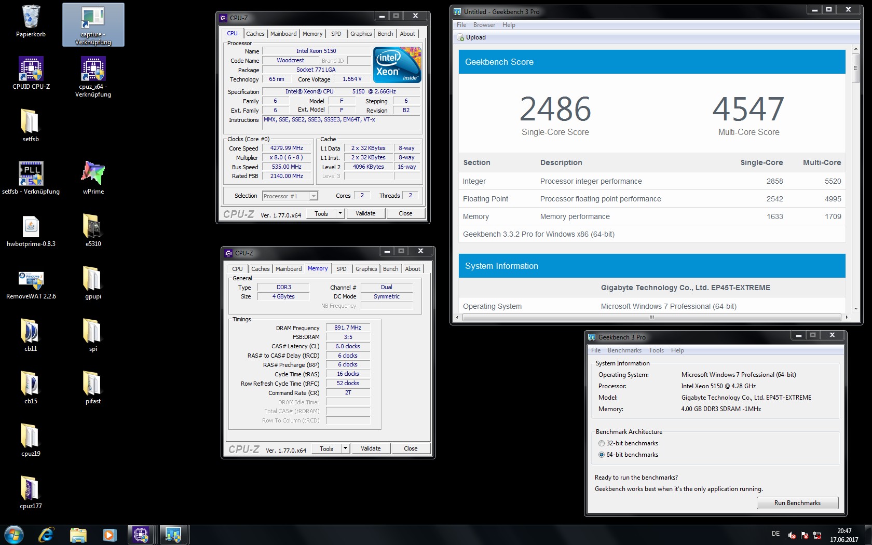The height and width of the screenshot is (545, 872).
Task: Open the Mainboard tab in top CPU-Z
Action: [x=283, y=34]
